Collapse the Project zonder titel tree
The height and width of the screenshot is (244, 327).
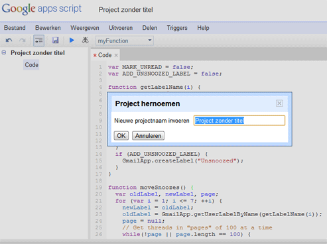pos(4,52)
